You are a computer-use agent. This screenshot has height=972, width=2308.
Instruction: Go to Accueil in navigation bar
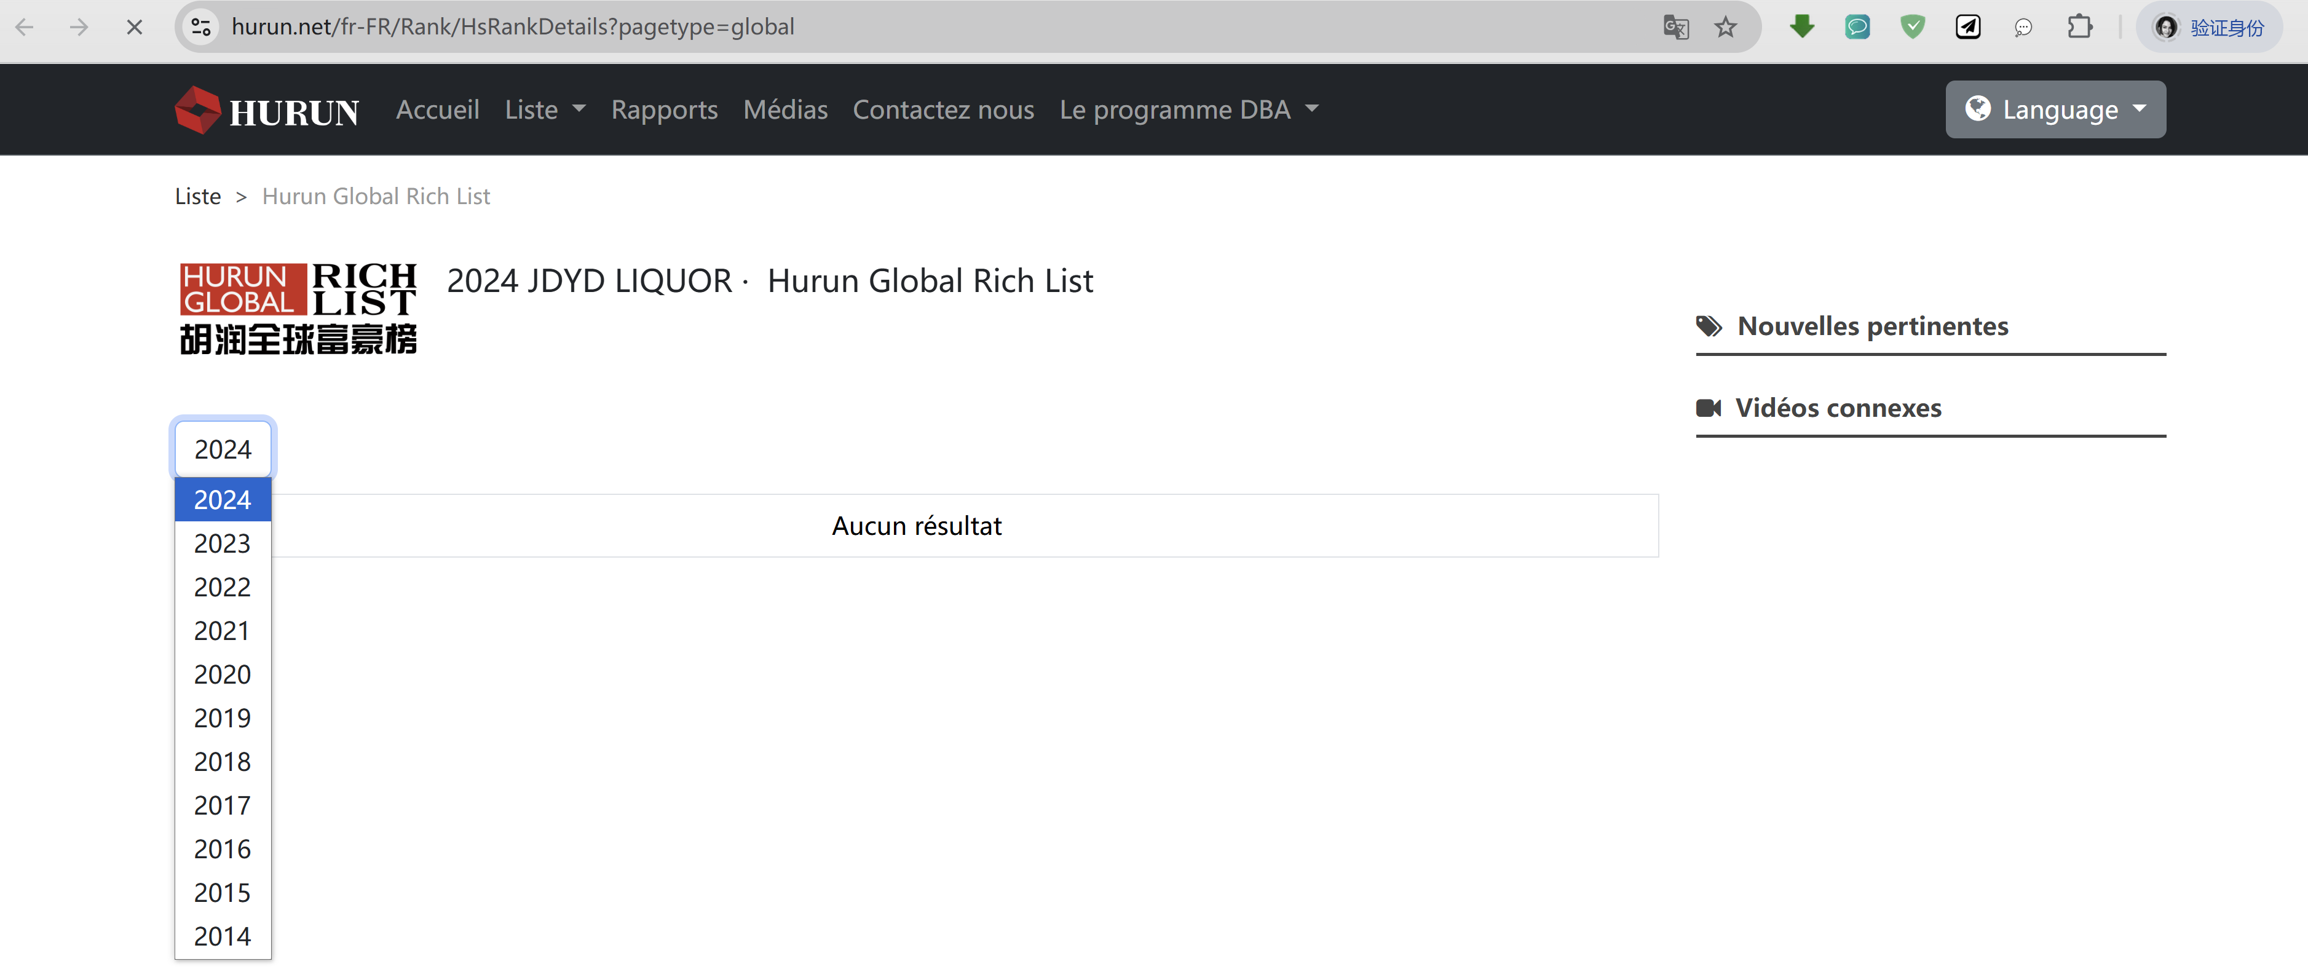coord(437,109)
